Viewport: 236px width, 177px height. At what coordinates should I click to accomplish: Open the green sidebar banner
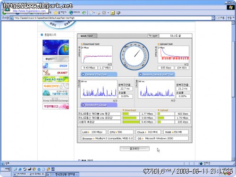56,79
